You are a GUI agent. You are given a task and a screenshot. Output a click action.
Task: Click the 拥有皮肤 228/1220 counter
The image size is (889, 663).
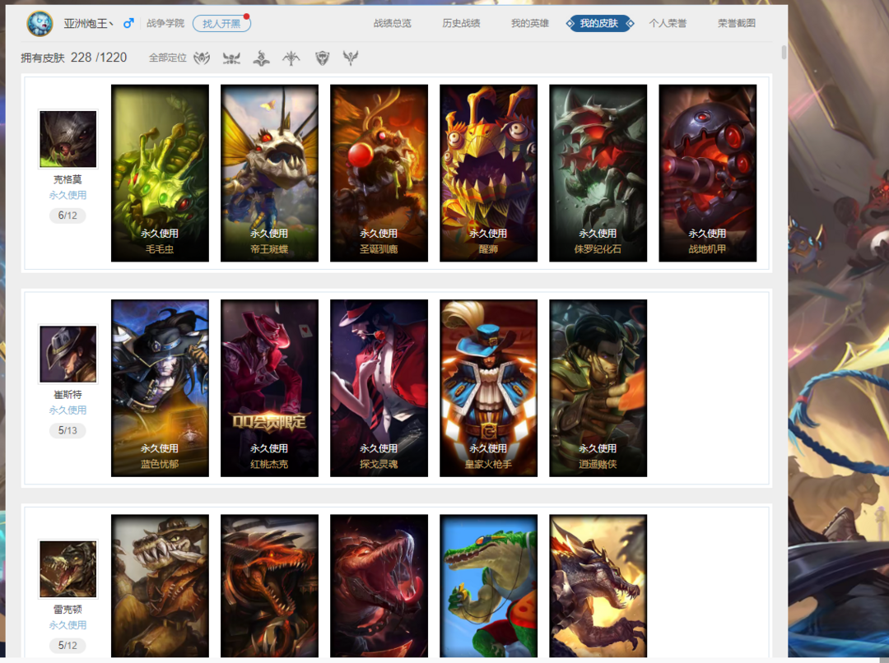pos(74,58)
